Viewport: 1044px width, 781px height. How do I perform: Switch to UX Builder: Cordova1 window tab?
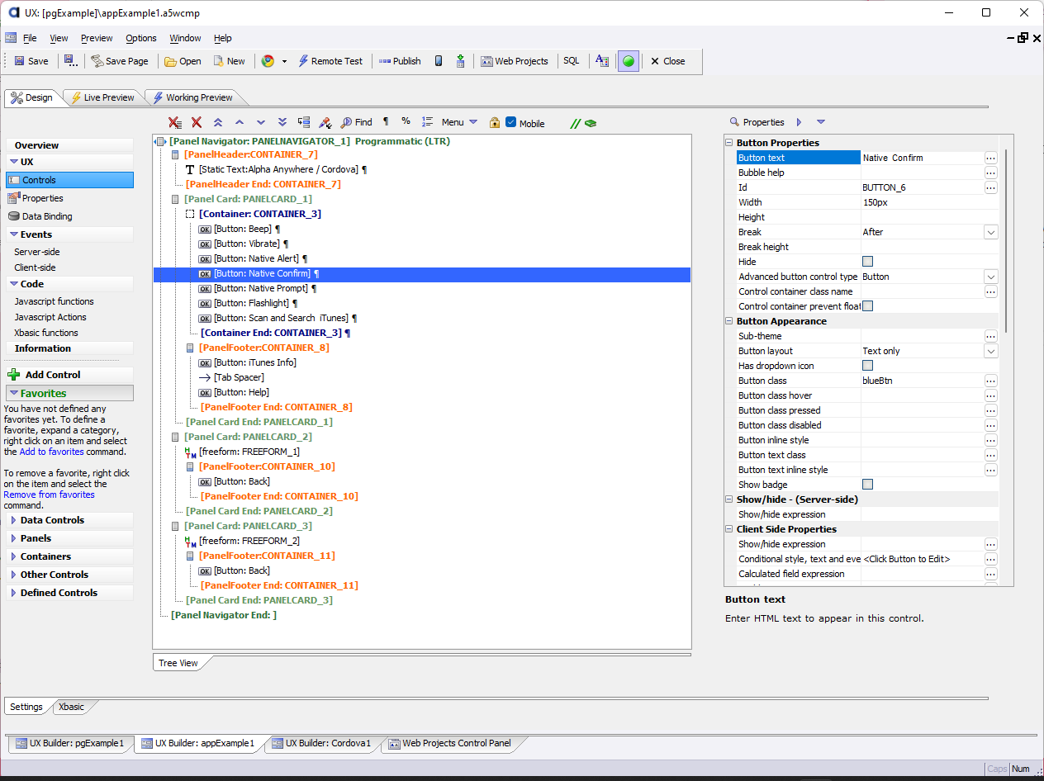[321, 743]
